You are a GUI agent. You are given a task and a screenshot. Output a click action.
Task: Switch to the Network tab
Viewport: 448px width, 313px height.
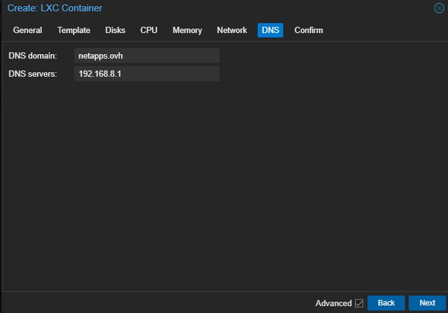232,30
